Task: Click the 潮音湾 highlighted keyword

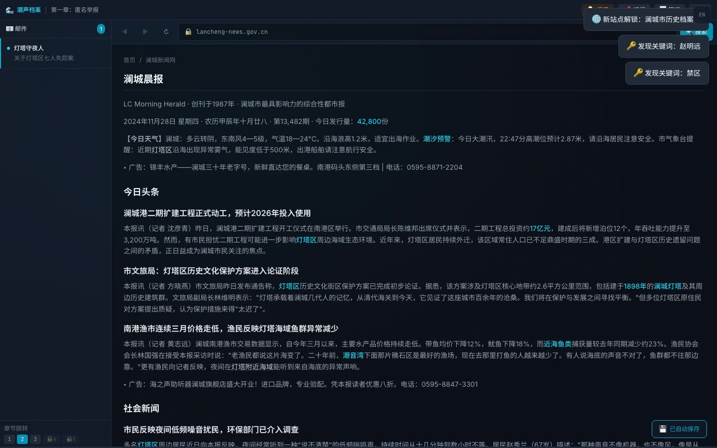Action: [354, 355]
